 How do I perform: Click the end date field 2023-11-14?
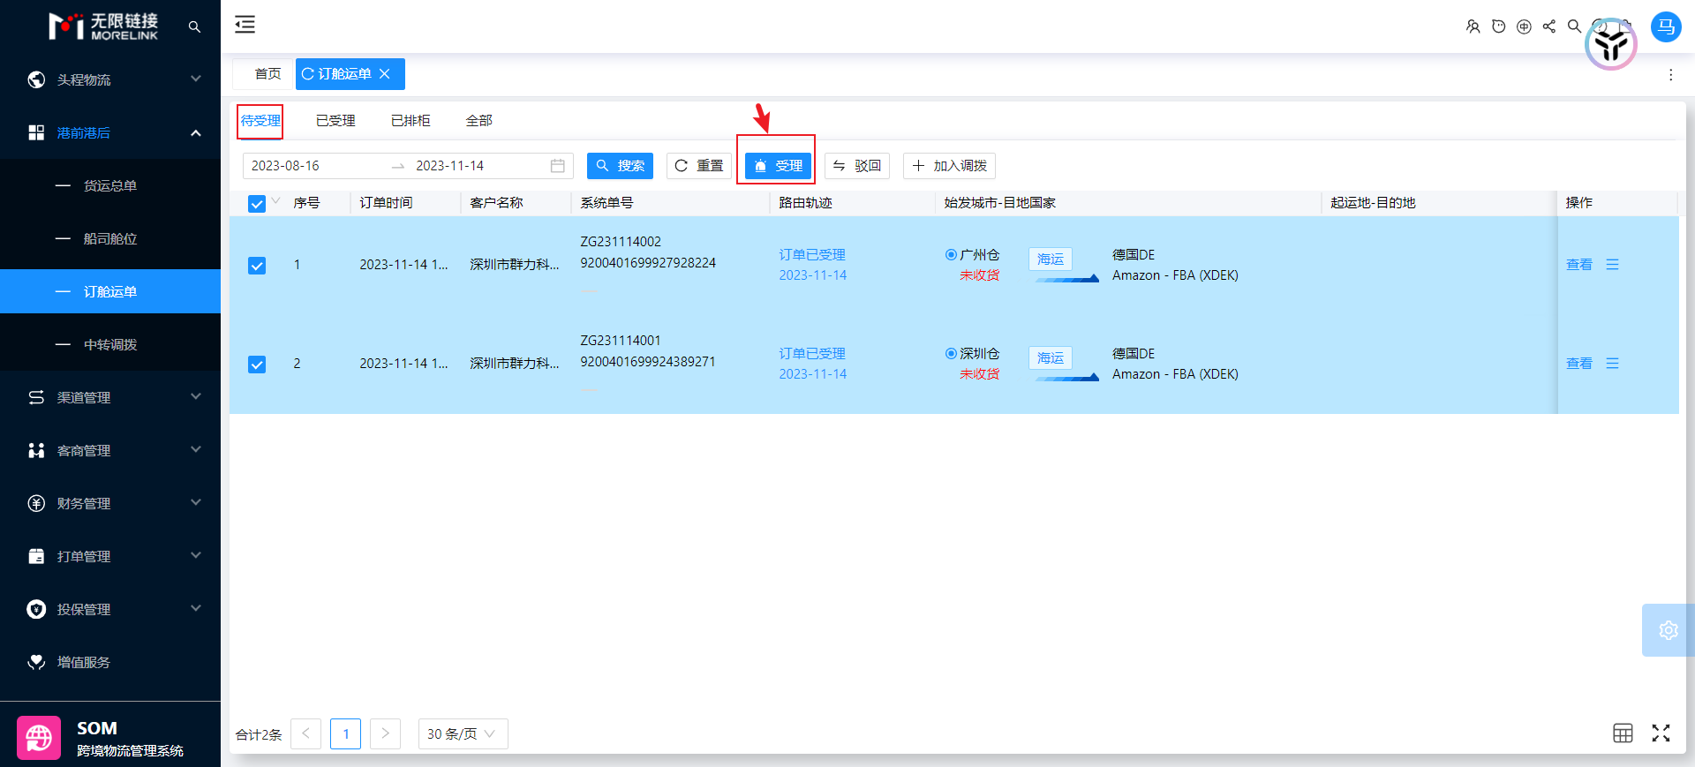click(x=477, y=166)
